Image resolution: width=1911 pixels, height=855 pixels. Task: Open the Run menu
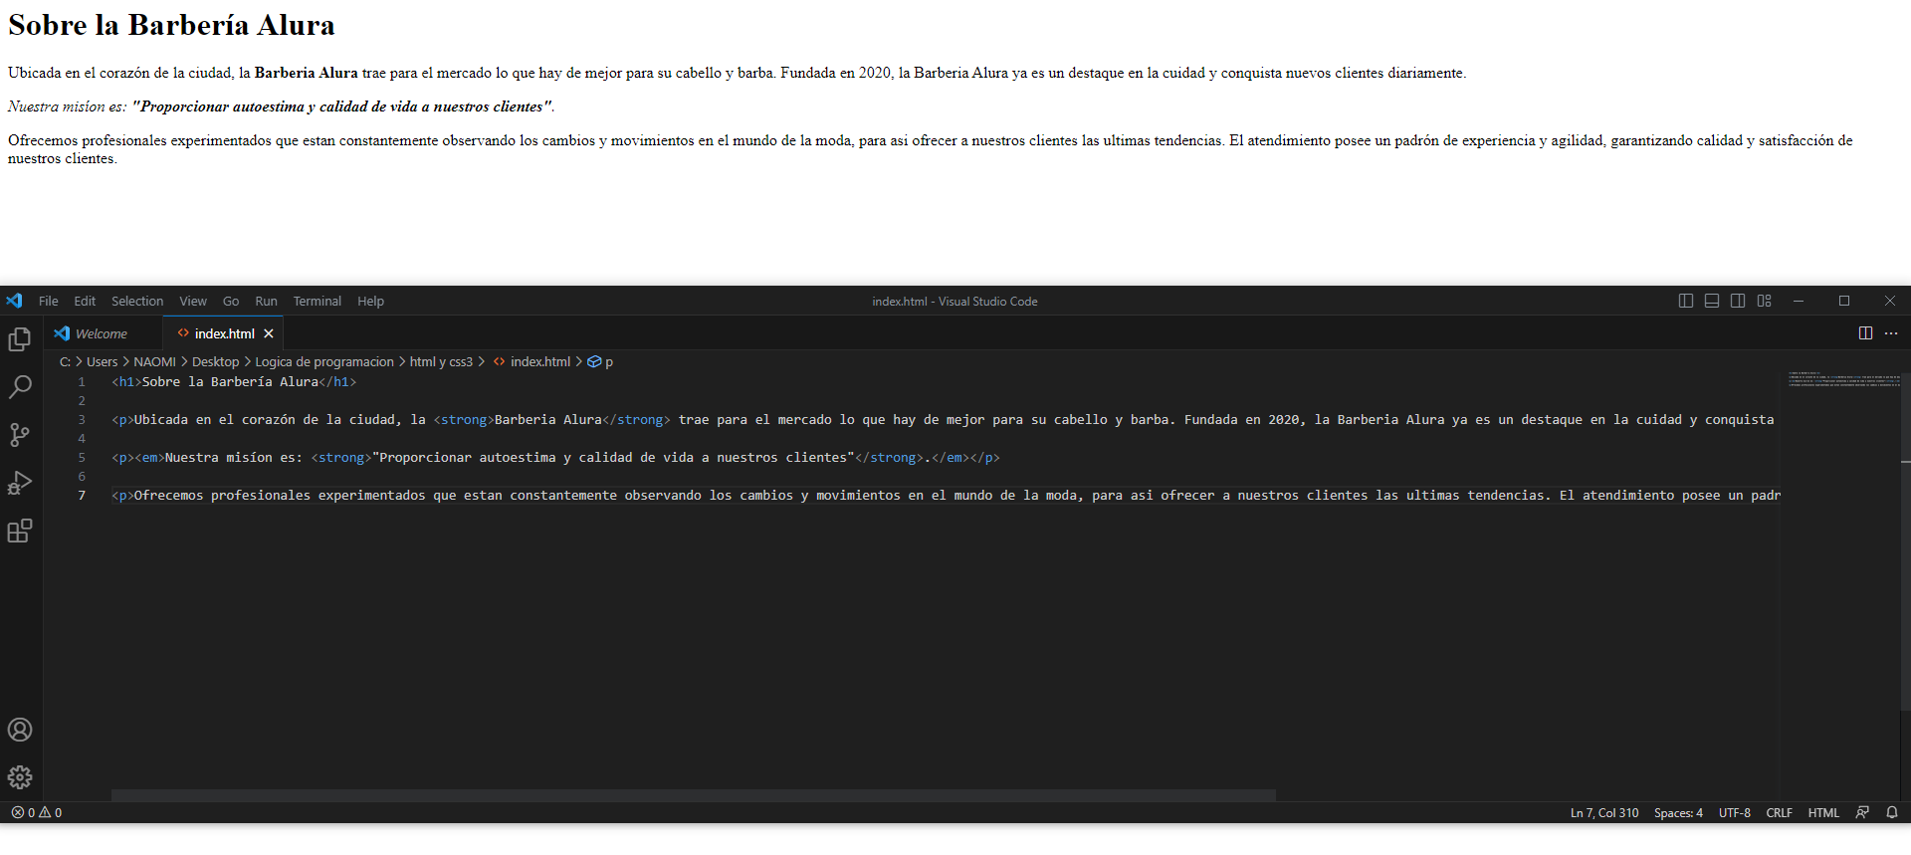[x=266, y=301]
